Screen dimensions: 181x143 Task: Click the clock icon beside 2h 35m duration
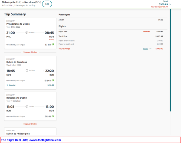(27, 71)
